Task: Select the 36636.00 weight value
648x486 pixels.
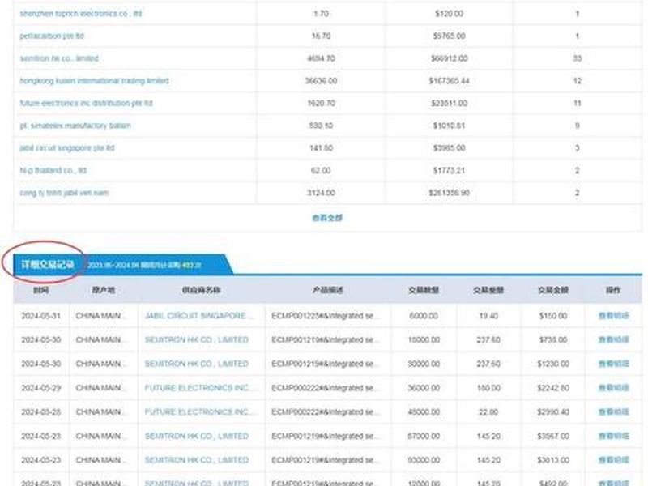Action: pyautogui.click(x=321, y=80)
